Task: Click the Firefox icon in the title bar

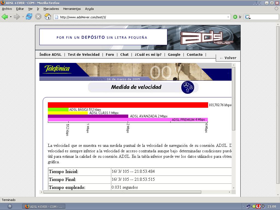Action: pos(3,3)
